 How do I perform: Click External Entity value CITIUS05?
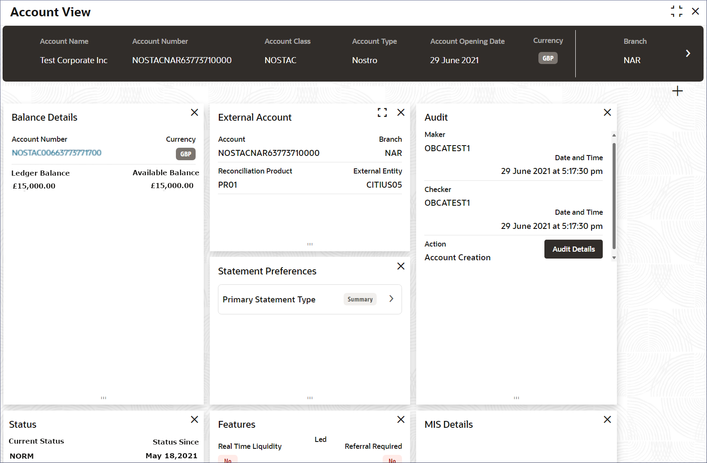coord(384,185)
